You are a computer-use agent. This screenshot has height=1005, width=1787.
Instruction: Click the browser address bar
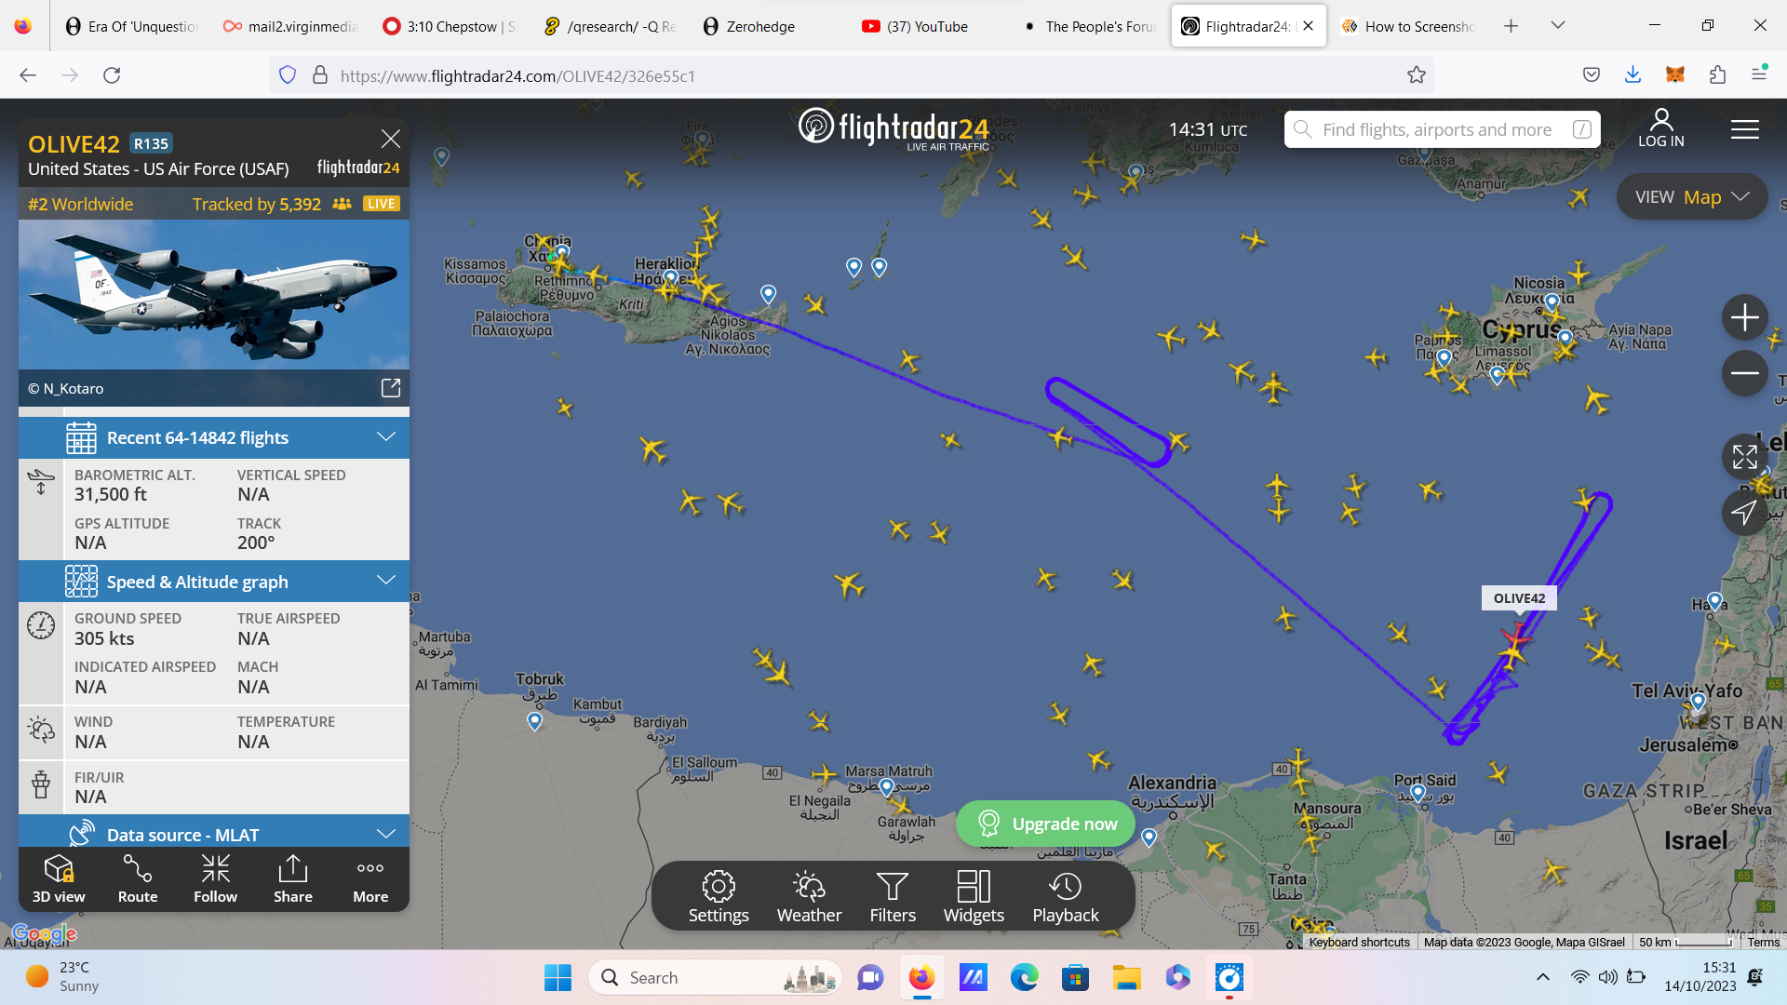[x=852, y=75]
